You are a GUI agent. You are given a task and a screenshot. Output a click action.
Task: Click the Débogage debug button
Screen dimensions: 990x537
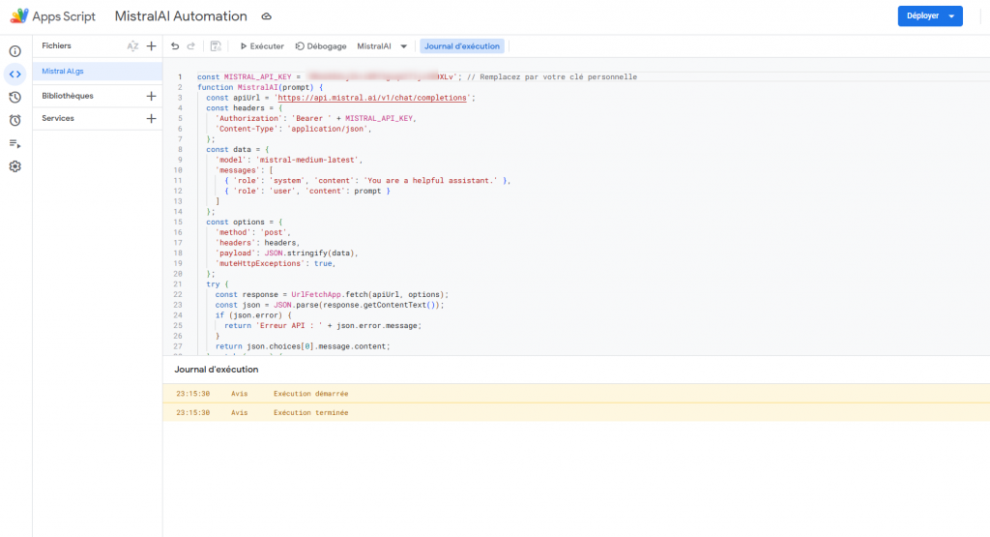tap(321, 46)
